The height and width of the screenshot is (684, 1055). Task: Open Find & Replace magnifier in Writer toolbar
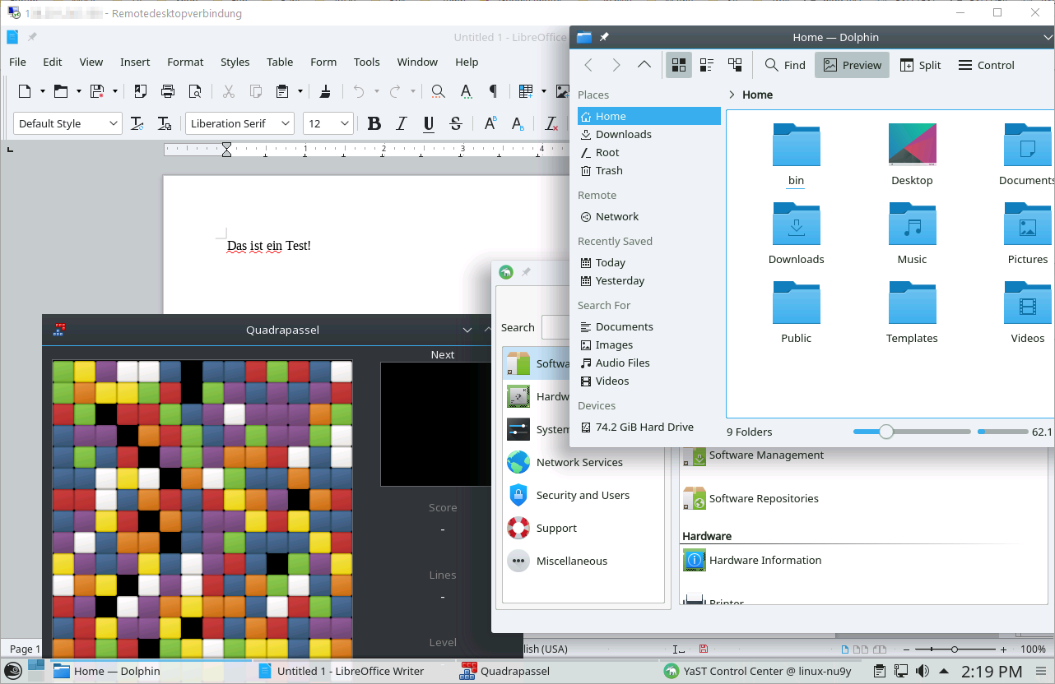coord(439,91)
